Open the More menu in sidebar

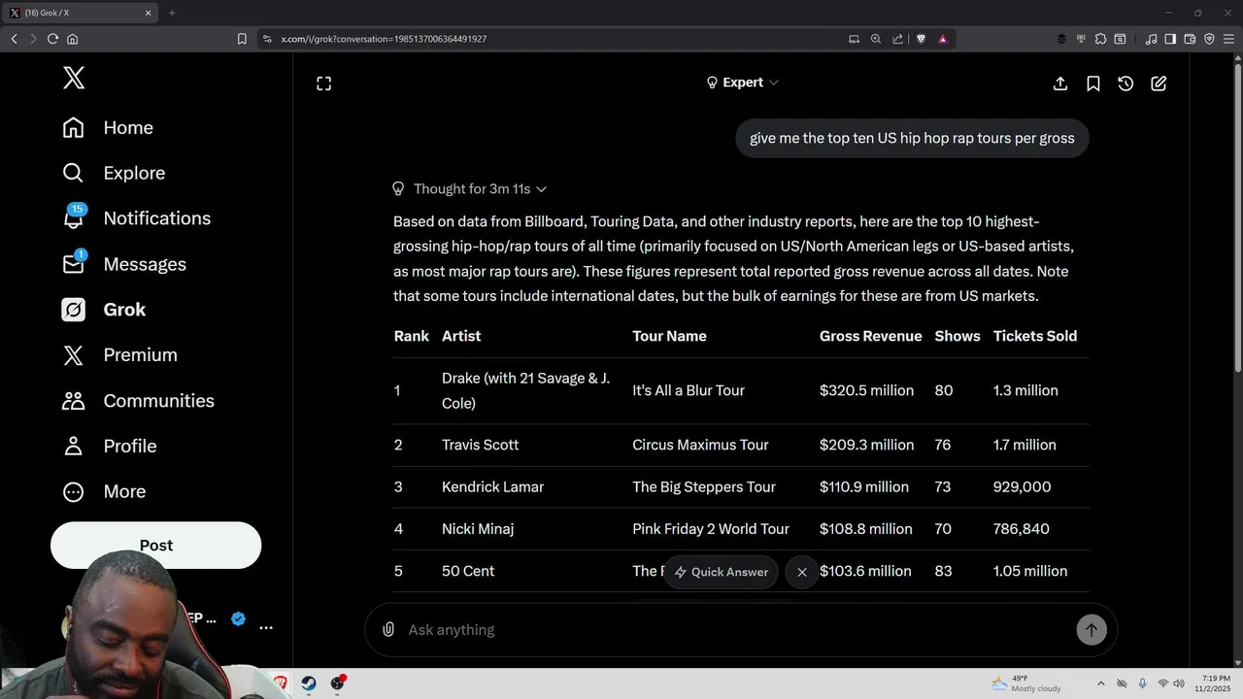coord(104,492)
